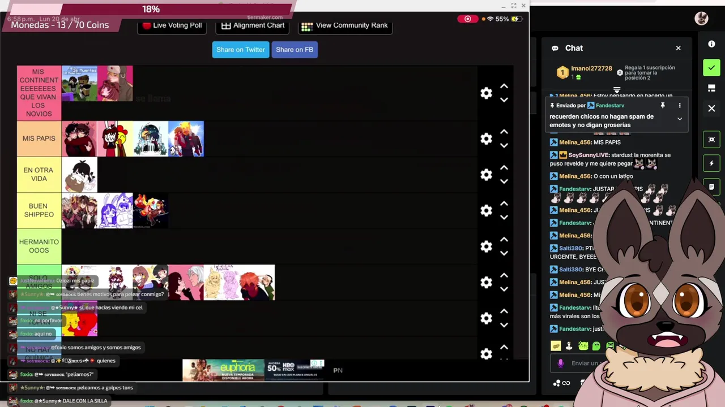725x407 pixels.
Task: Click username Imanol272728 in leaderboard
Action: pos(591,68)
